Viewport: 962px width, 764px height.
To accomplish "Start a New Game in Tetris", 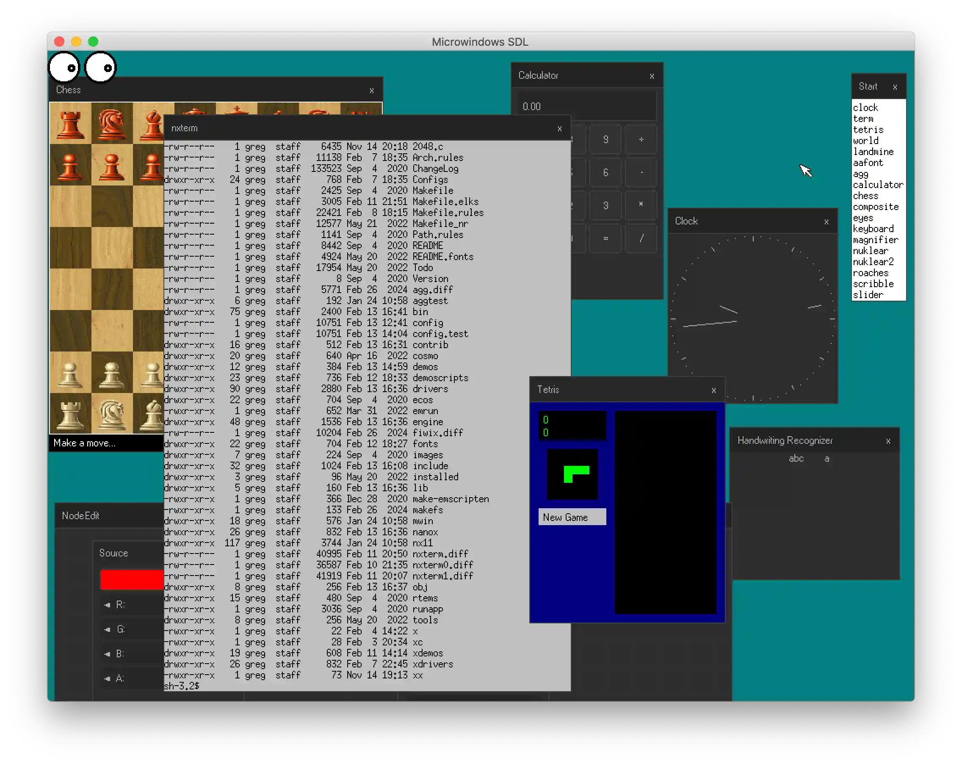I will [x=572, y=517].
